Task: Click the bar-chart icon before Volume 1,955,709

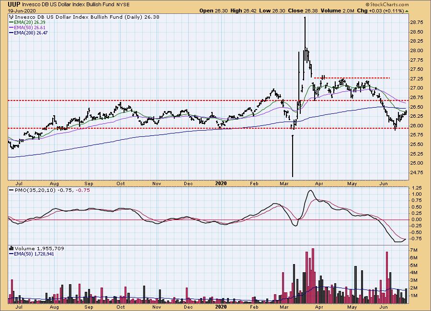Action: (11, 248)
